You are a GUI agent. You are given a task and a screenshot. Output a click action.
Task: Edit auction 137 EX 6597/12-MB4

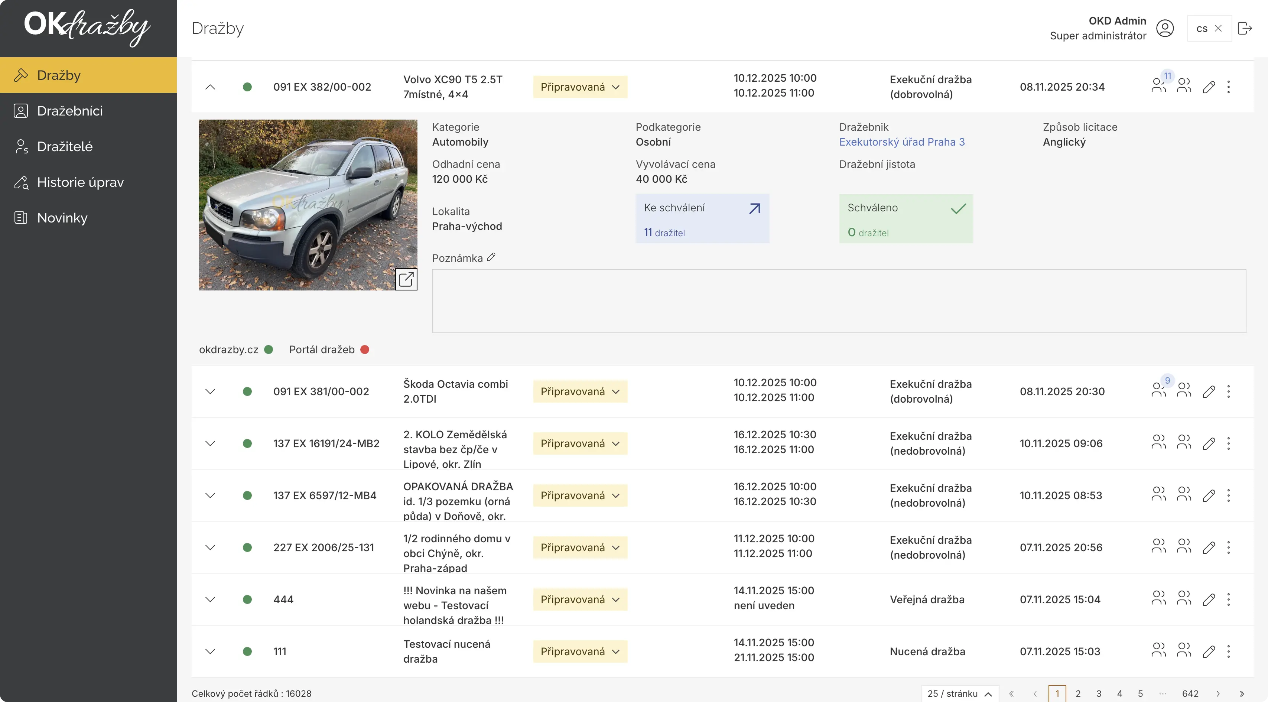tap(1209, 495)
